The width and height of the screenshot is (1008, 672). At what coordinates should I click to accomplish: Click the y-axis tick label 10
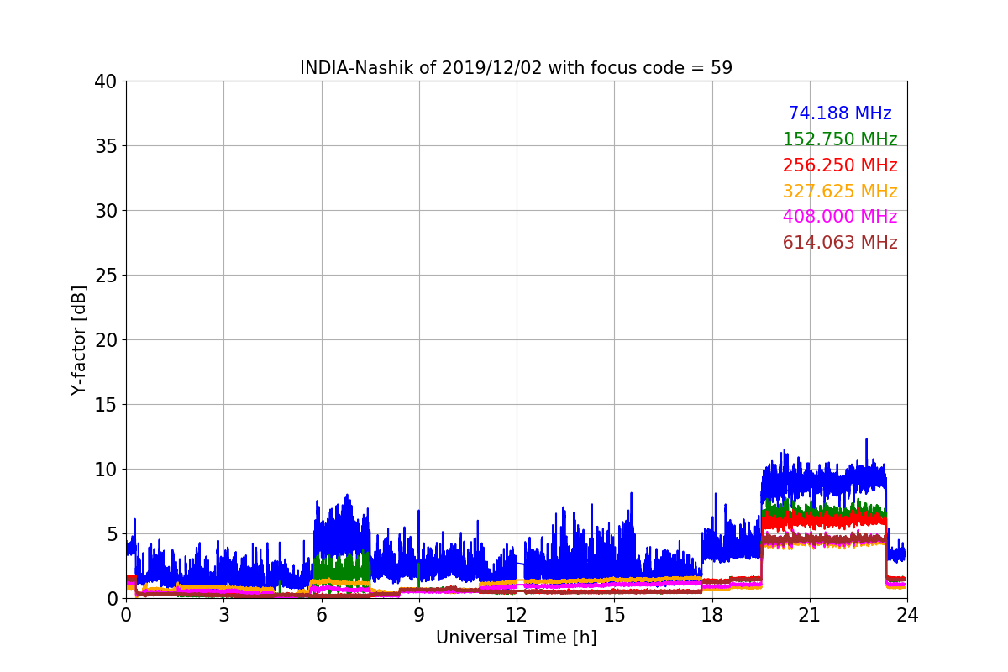105,470
